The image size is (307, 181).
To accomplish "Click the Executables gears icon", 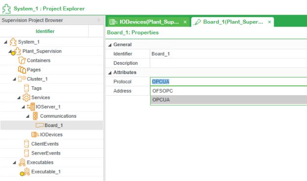I will [x=22, y=162].
